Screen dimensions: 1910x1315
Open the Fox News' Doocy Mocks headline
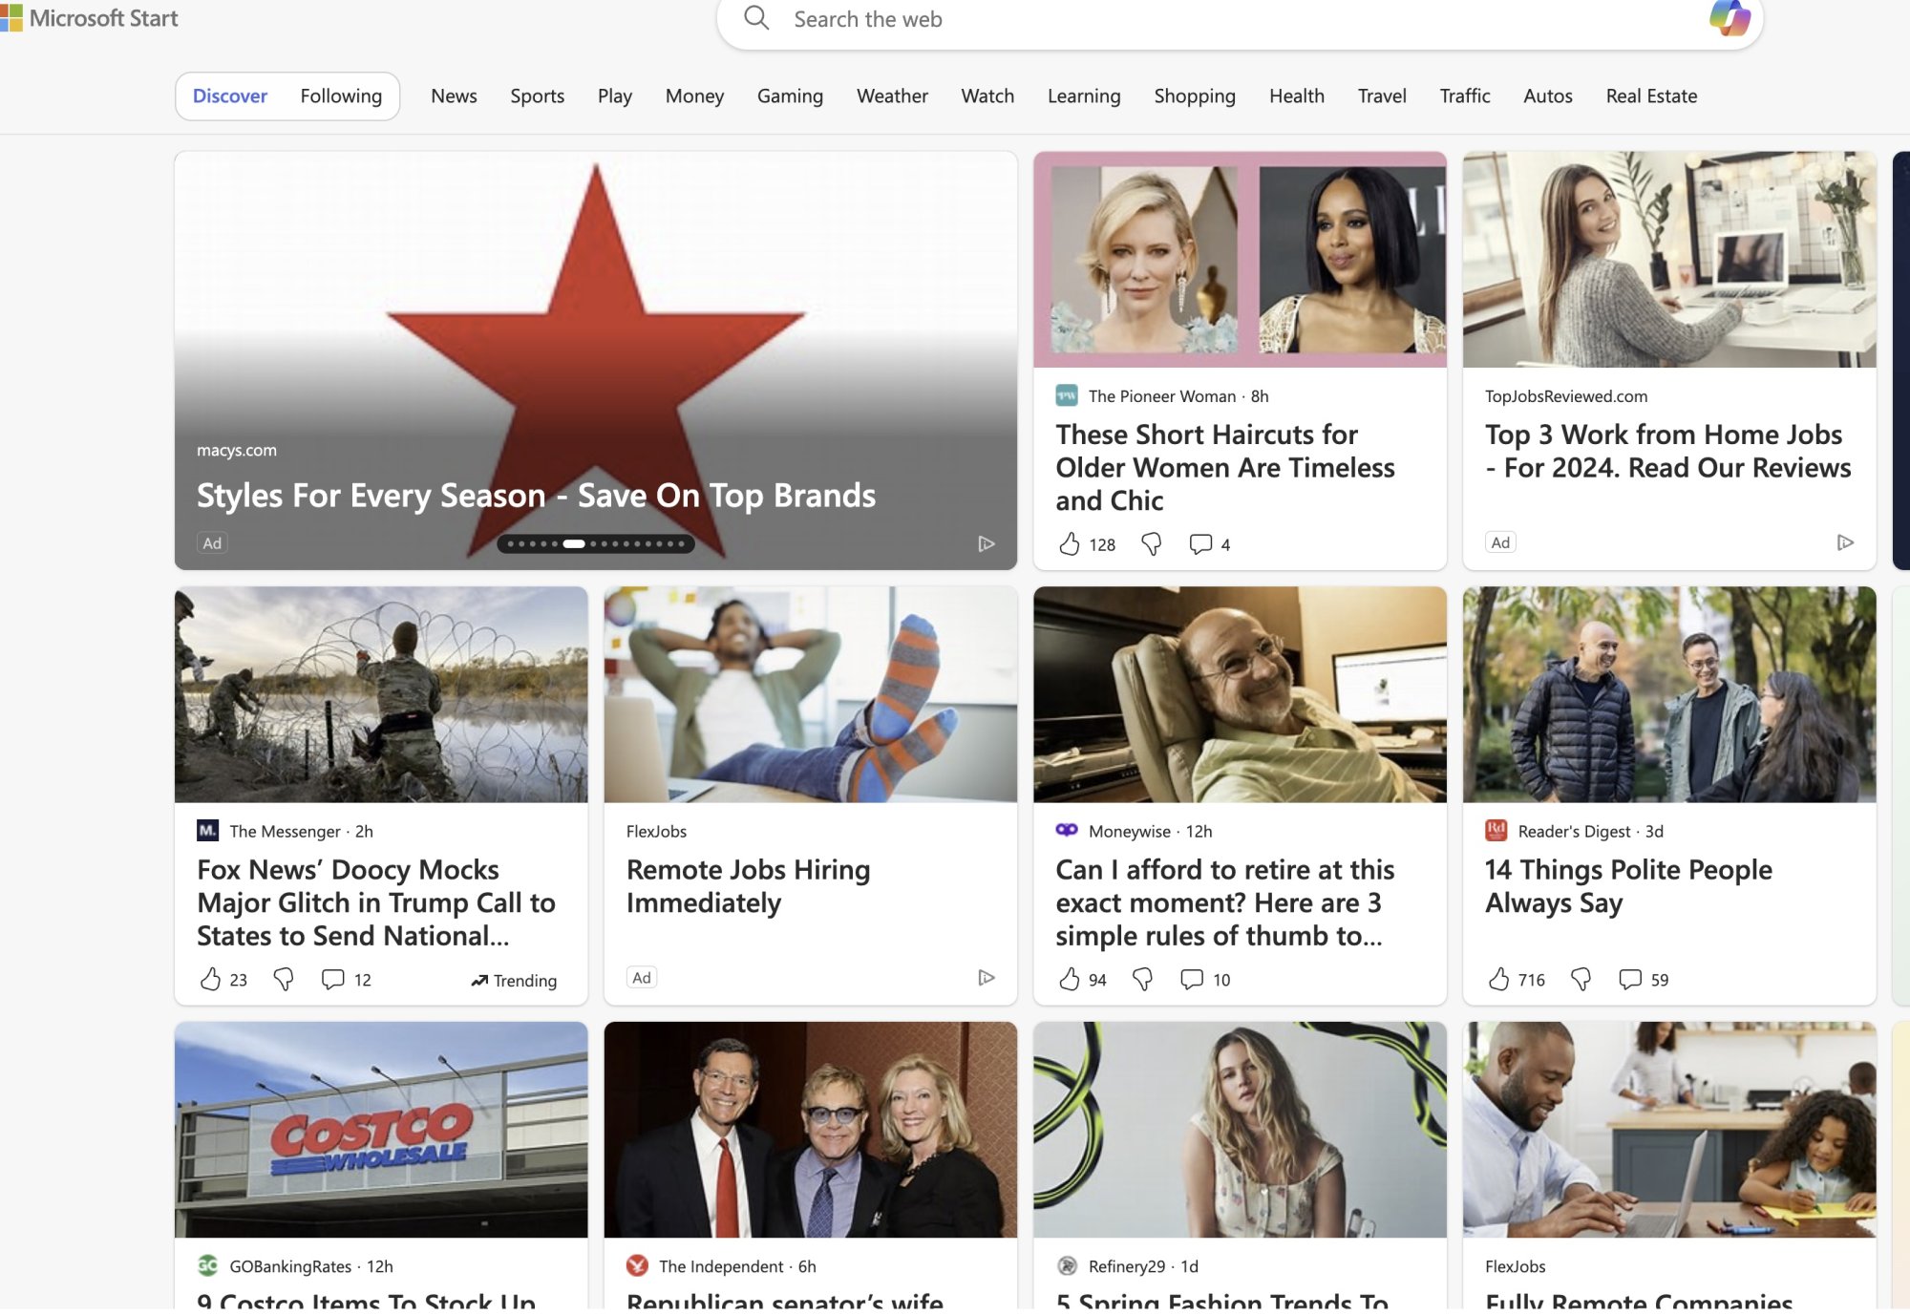[376, 902]
